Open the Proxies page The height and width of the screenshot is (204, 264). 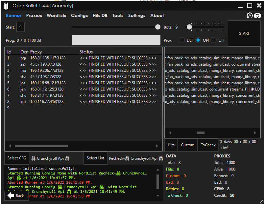click(x=34, y=15)
